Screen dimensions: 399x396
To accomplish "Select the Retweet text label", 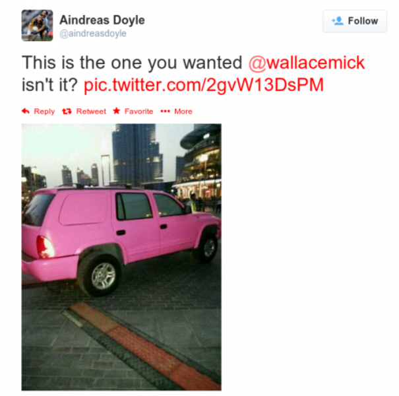I will point(91,112).
